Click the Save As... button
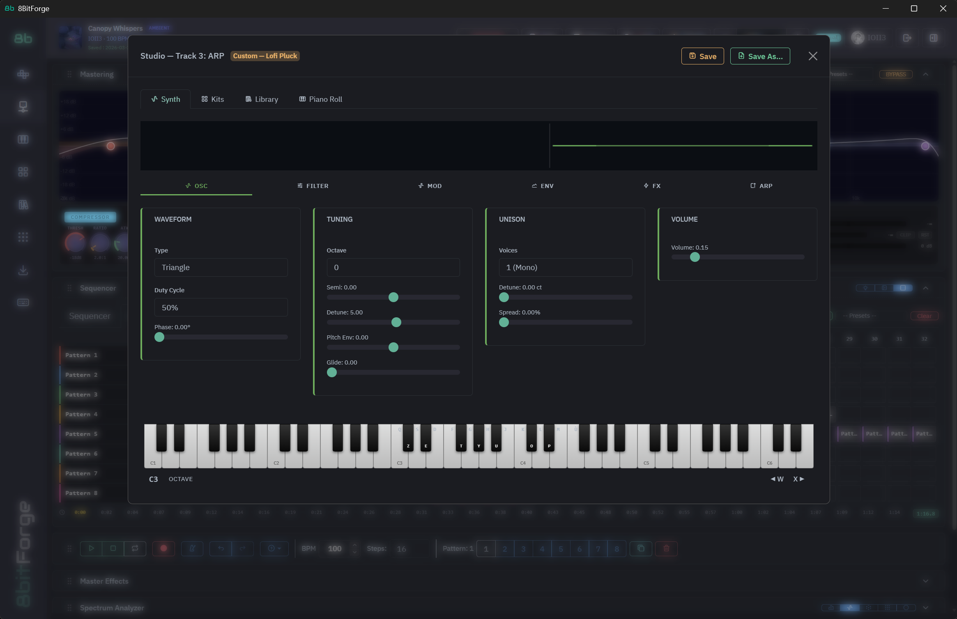957x619 pixels. pyautogui.click(x=760, y=56)
